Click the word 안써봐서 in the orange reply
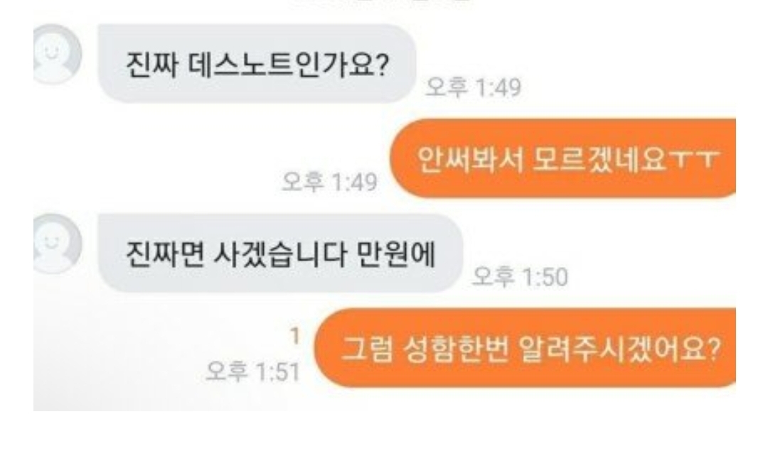768x451 pixels. click(x=470, y=159)
